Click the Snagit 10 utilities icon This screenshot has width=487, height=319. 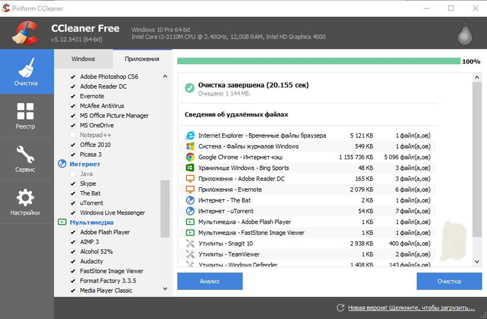[x=190, y=244]
